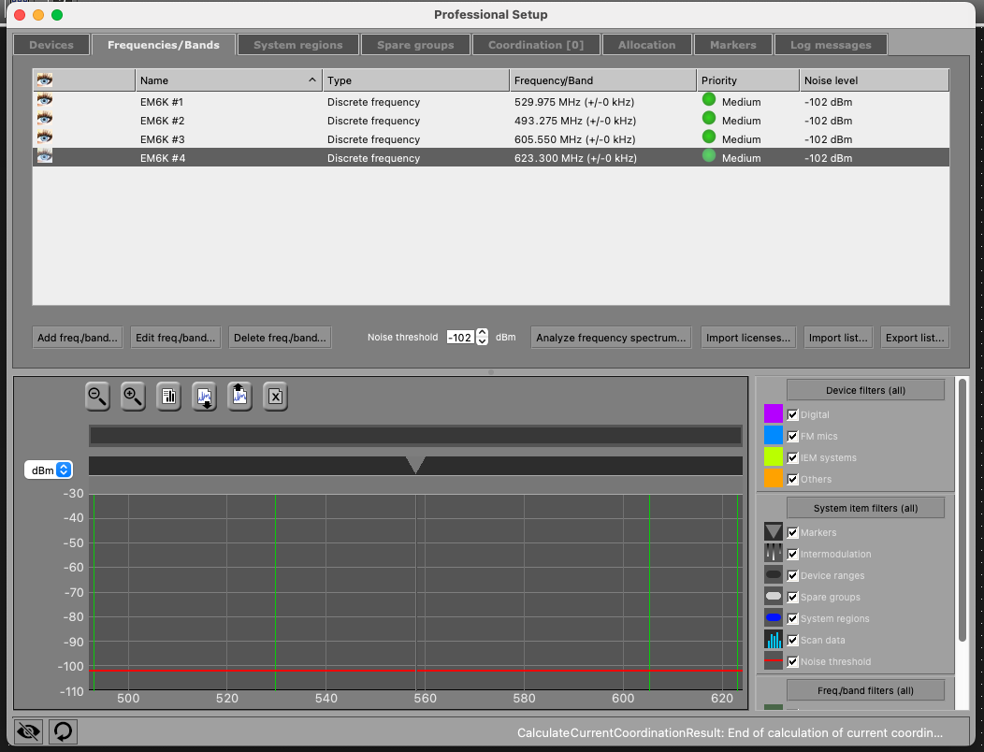Click System item filters (all) button
This screenshot has height=752, width=984.
[x=865, y=508]
